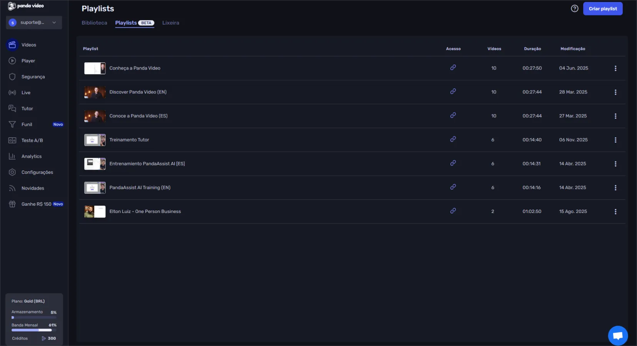Select the Live broadcast icon

coord(12,93)
